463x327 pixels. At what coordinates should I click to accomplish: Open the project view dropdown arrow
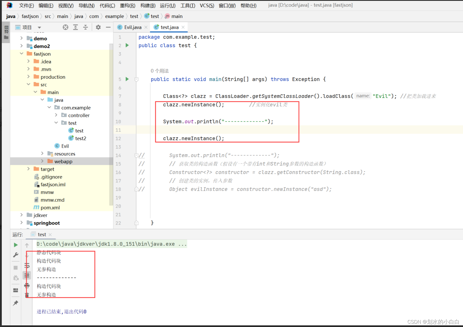39,28
